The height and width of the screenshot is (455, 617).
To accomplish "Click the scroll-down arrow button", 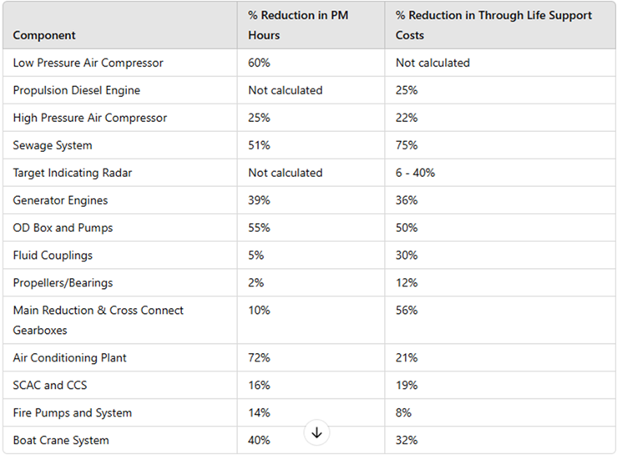I will click(x=316, y=432).
